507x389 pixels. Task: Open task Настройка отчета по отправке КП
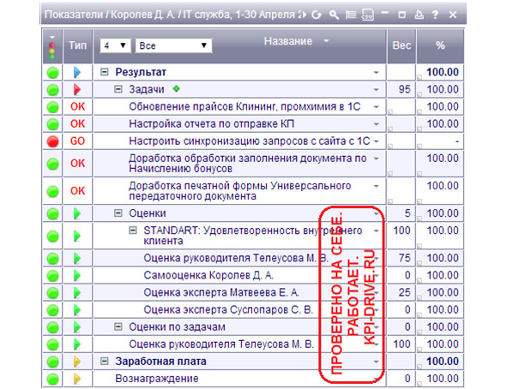tap(212, 124)
